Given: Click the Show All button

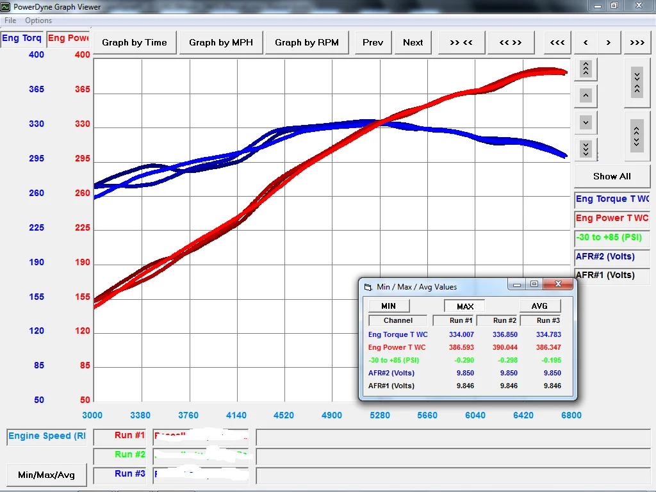Looking at the screenshot, I should 612,176.
